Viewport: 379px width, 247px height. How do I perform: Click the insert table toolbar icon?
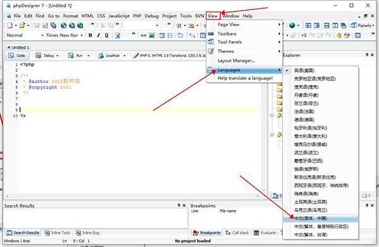coord(162,35)
